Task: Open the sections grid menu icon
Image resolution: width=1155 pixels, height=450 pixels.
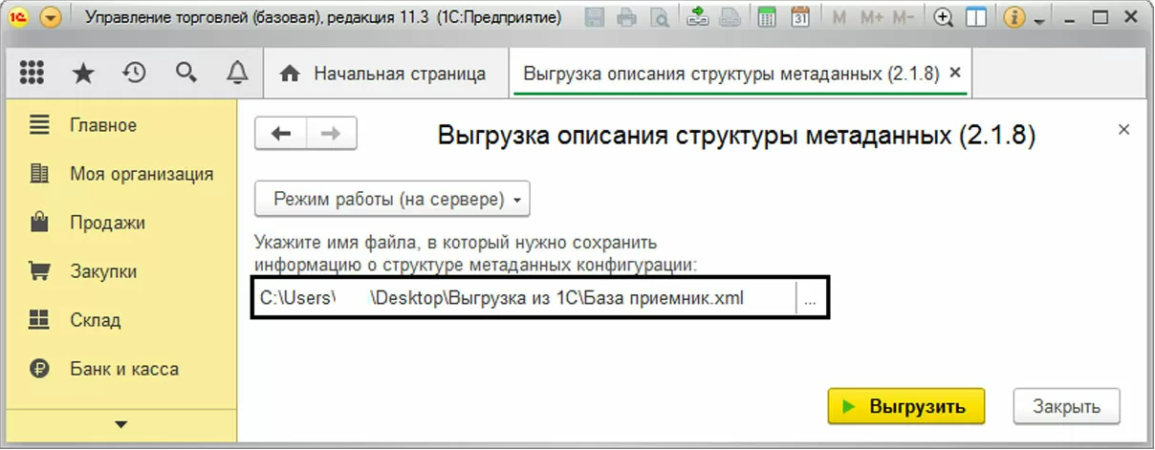Action: click(x=32, y=74)
